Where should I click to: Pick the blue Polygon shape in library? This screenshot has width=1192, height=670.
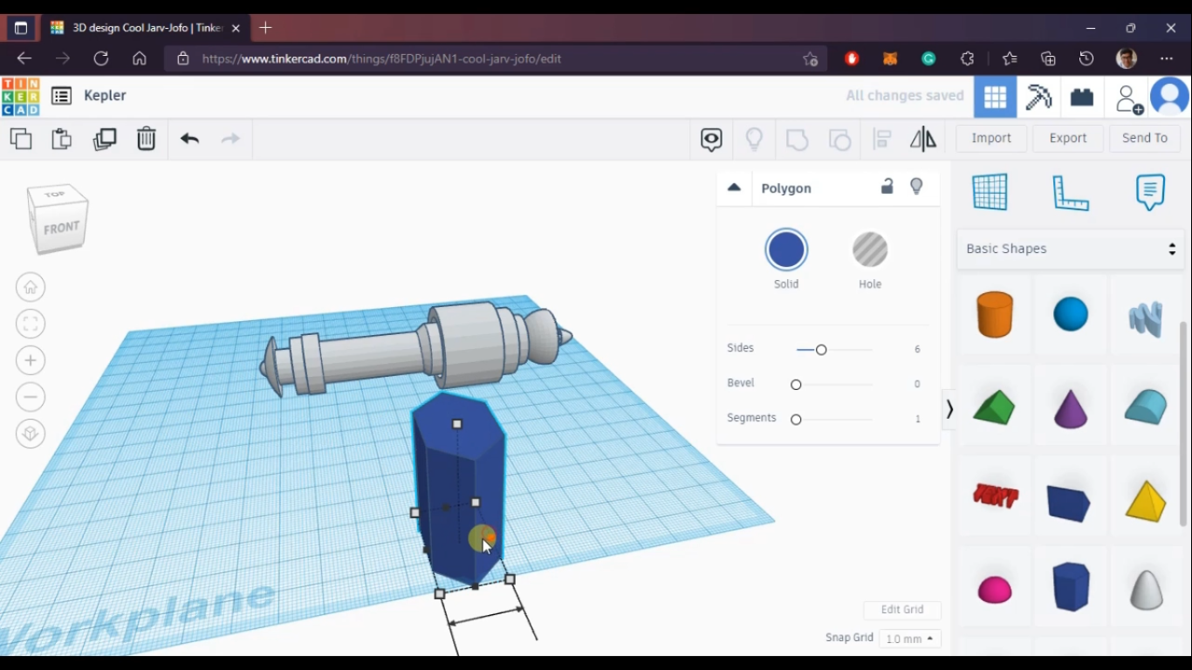point(1071,586)
